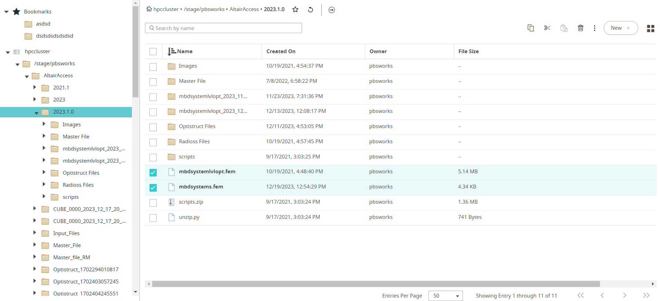
Task: Click the horizontal scrollbar at bottom
Action: click(x=376, y=284)
